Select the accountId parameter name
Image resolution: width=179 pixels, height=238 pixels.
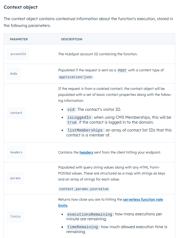click(x=18, y=54)
